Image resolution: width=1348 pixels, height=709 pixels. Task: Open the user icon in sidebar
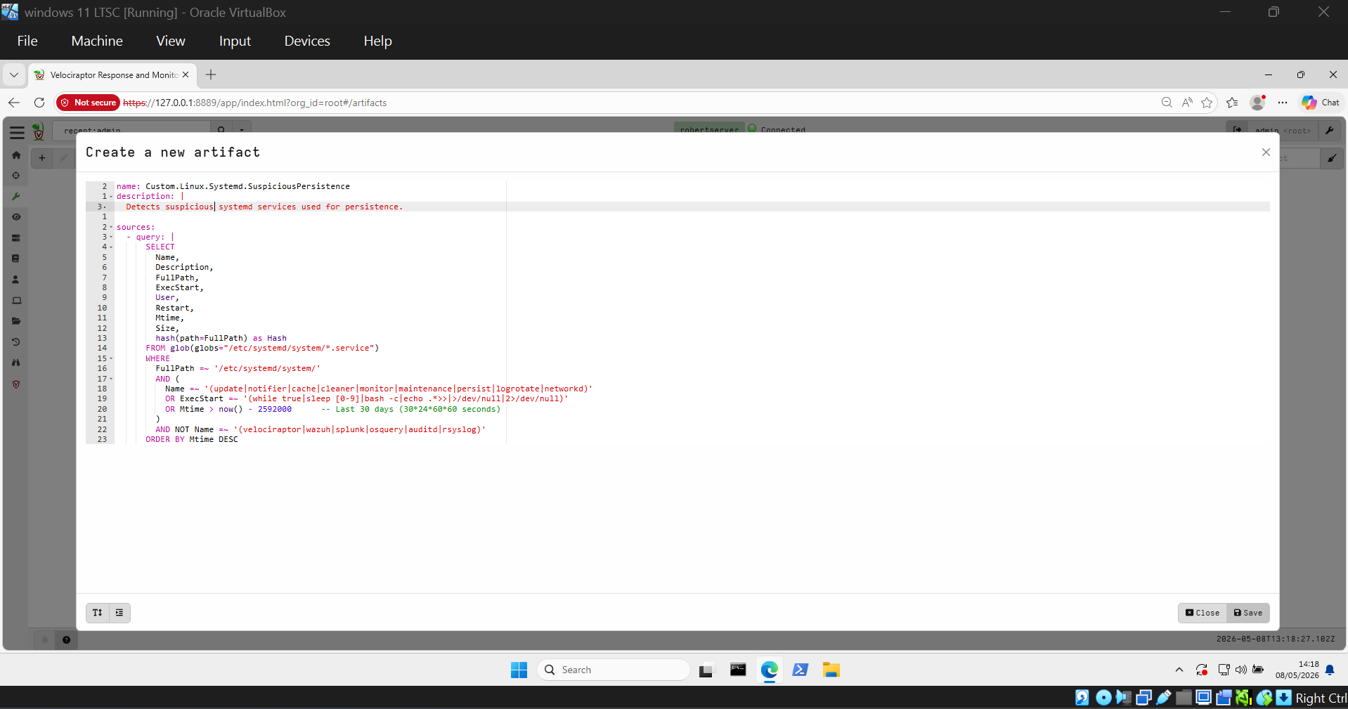click(x=16, y=280)
